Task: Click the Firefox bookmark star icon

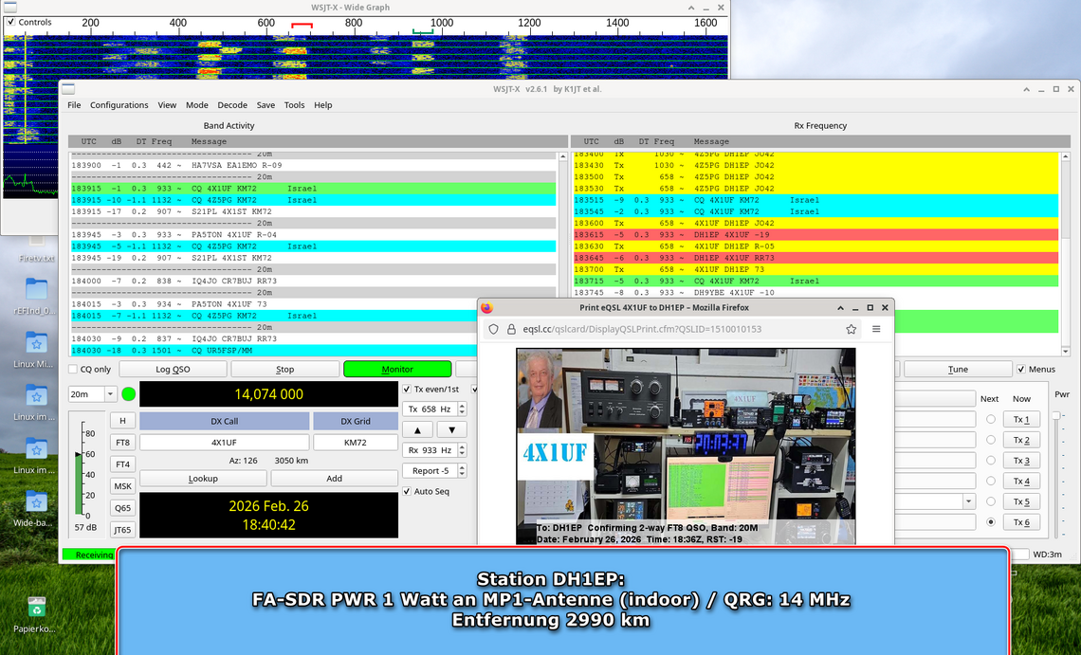Action: click(x=851, y=329)
